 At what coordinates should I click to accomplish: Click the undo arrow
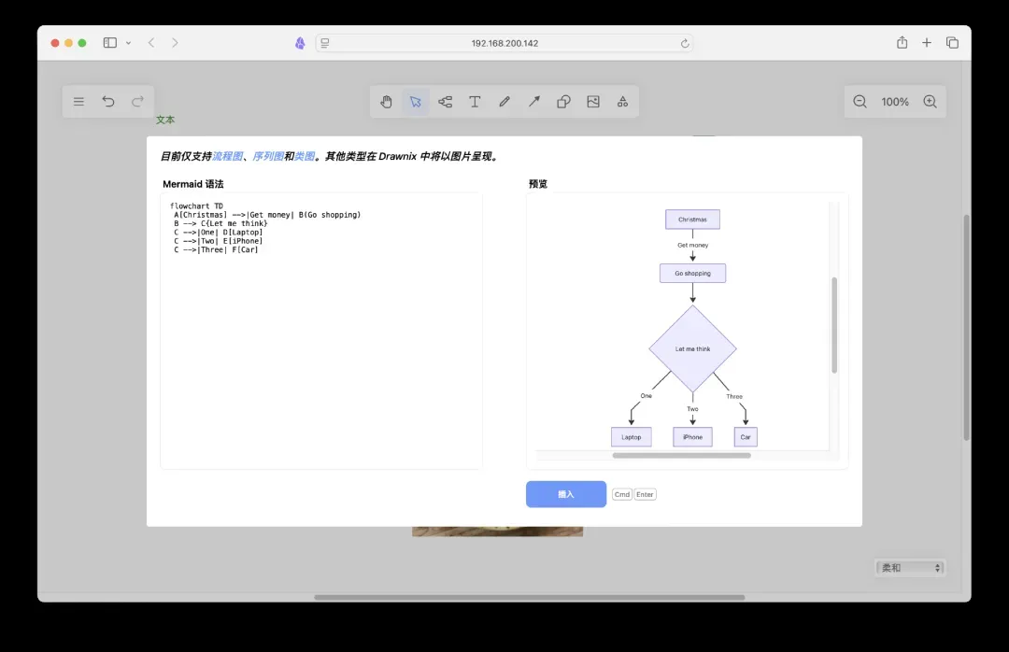(108, 102)
